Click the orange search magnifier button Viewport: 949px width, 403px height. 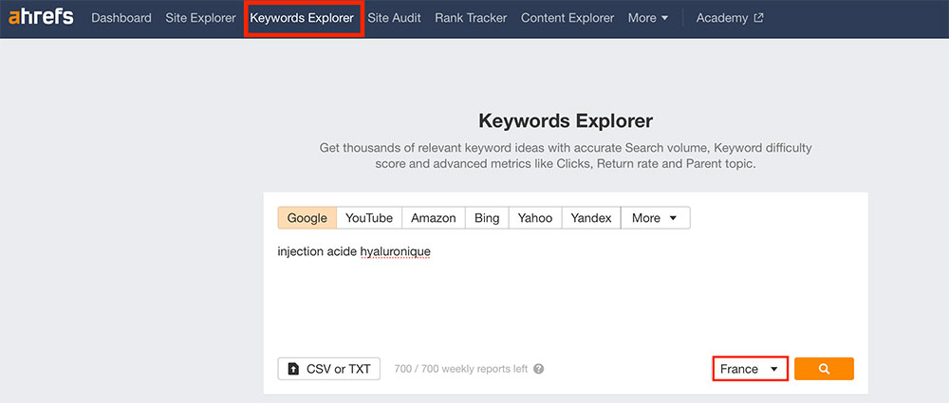point(824,369)
